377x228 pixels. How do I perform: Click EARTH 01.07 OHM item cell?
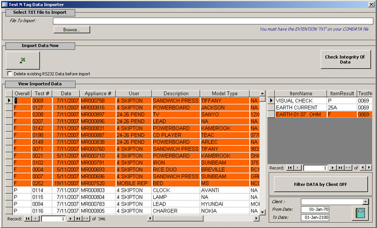pos(301,114)
